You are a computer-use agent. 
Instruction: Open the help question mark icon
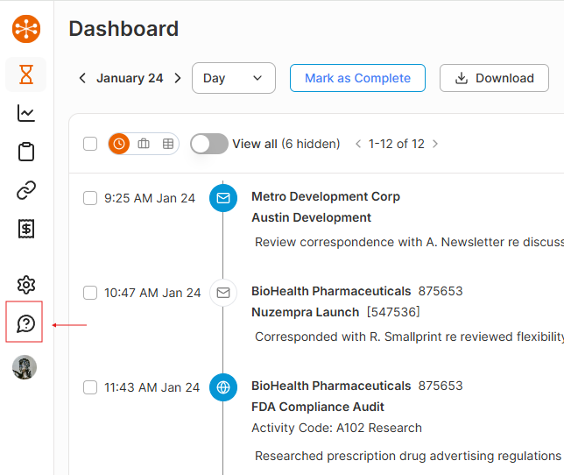(x=25, y=324)
